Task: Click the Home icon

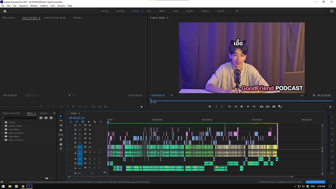Action: pyautogui.click(x=5, y=11)
